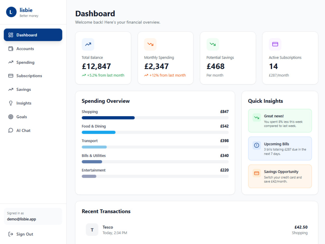Click the 'Today, 2:34 PM' timestamp

tap(115, 233)
